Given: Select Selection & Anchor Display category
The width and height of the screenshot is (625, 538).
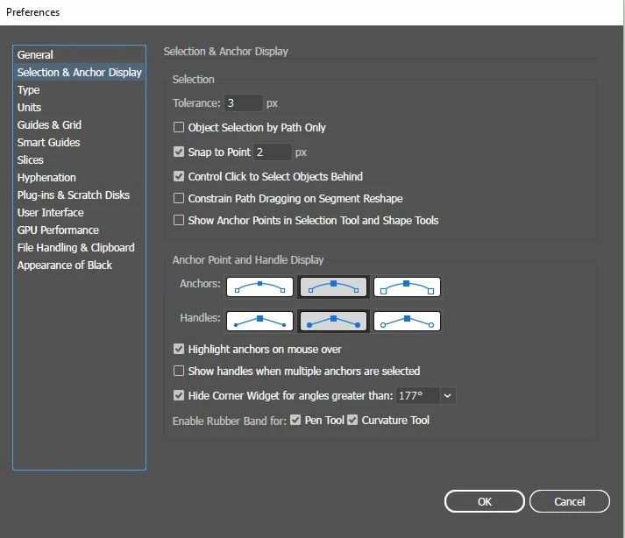Looking at the screenshot, I should (79, 72).
